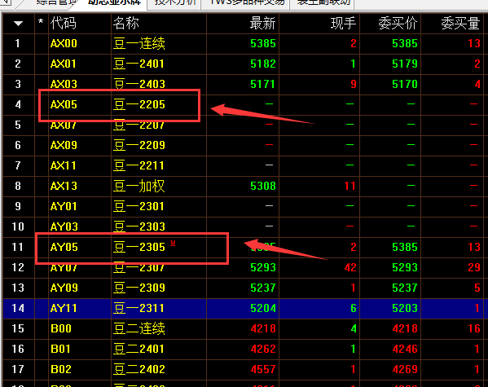Sort by the 名称 column header
Screen dimensions: 488x387
click(x=125, y=24)
